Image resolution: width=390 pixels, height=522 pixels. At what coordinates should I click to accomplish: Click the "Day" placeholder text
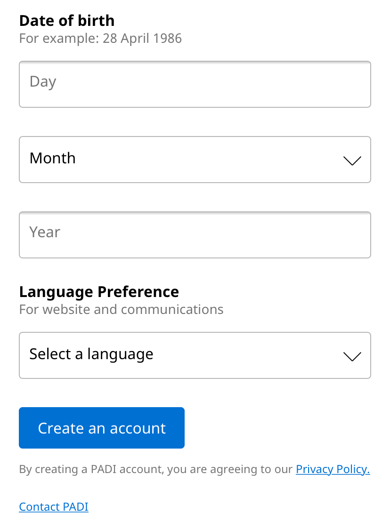click(43, 82)
